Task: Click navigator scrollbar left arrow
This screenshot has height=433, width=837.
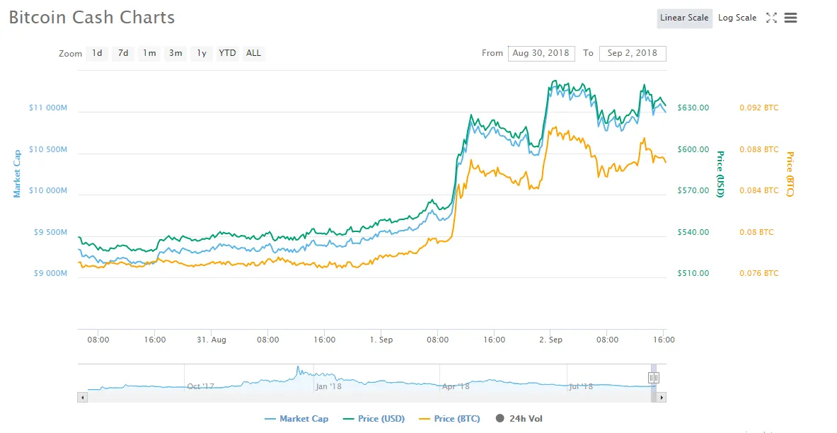Action: [x=82, y=397]
